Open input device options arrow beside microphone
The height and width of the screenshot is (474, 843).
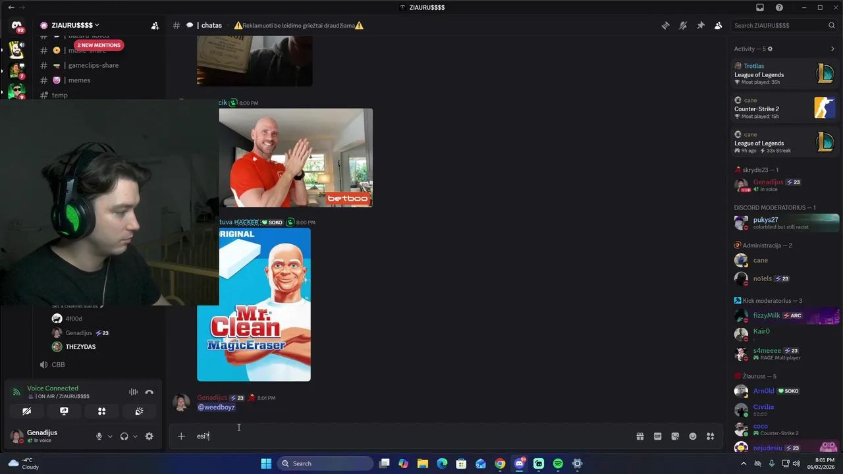pos(110,436)
